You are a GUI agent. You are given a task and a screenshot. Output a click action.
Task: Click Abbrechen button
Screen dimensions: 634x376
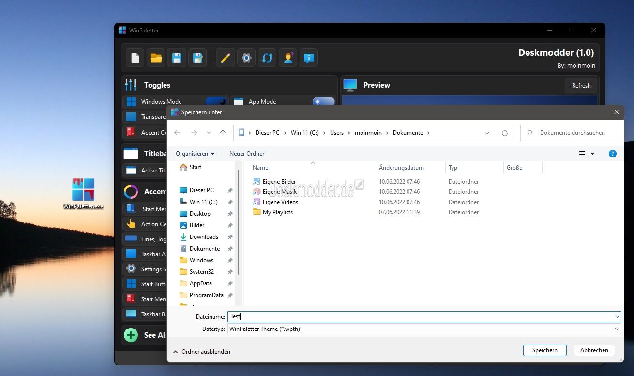pyautogui.click(x=594, y=350)
